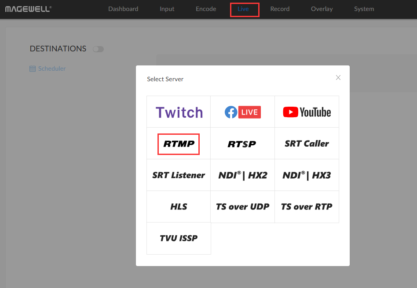Screen dimensions: 417x288
Task: Choose the RTSP protocol option
Action: coord(242,143)
